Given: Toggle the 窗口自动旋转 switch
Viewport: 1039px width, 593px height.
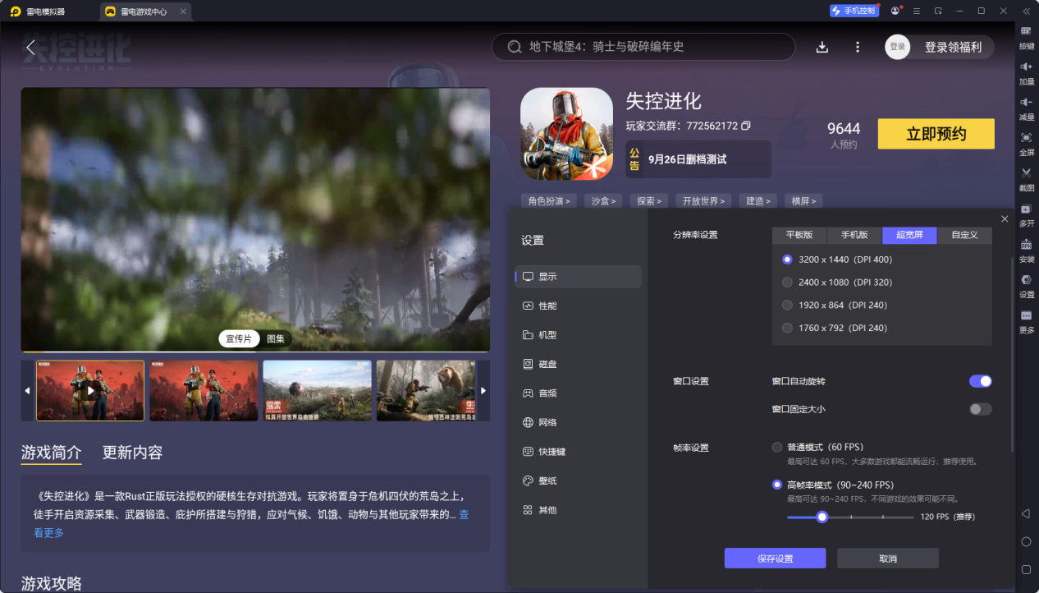Looking at the screenshot, I should click(x=980, y=381).
